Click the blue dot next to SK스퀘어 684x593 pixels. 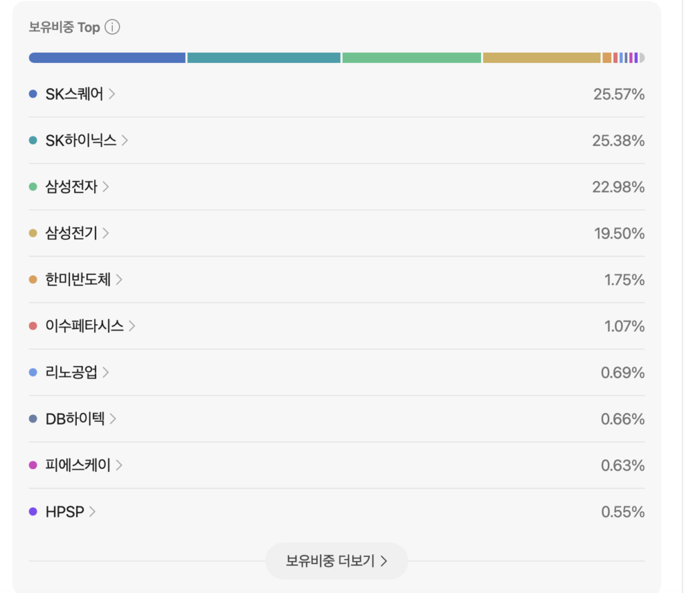click(33, 94)
